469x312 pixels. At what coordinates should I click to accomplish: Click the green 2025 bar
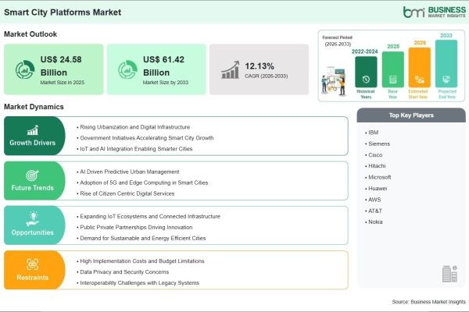pos(393,69)
